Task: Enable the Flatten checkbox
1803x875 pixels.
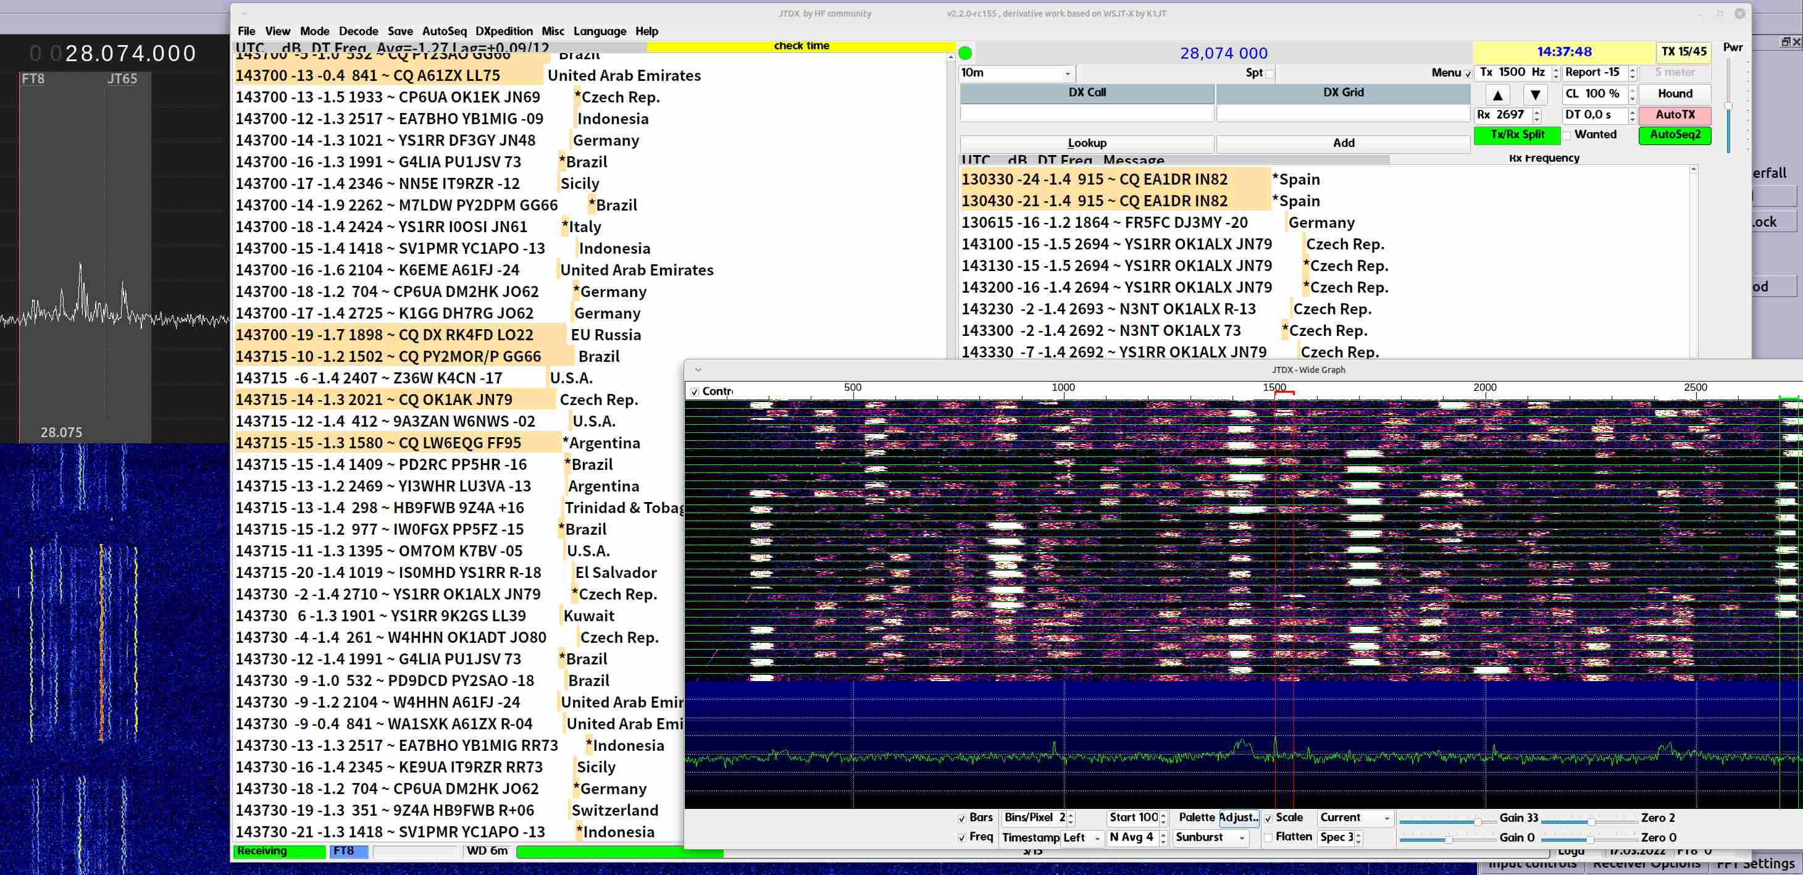Action: tap(1268, 838)
